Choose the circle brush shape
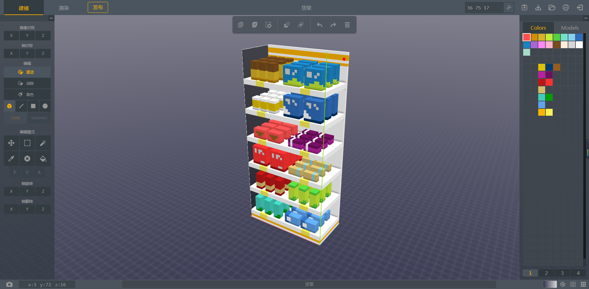589x289 pixels. (x=45, y=106)
